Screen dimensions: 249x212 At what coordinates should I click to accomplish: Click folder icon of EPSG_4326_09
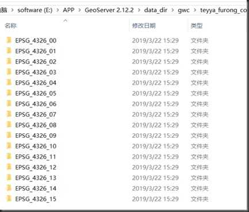[x=9, y=135]
